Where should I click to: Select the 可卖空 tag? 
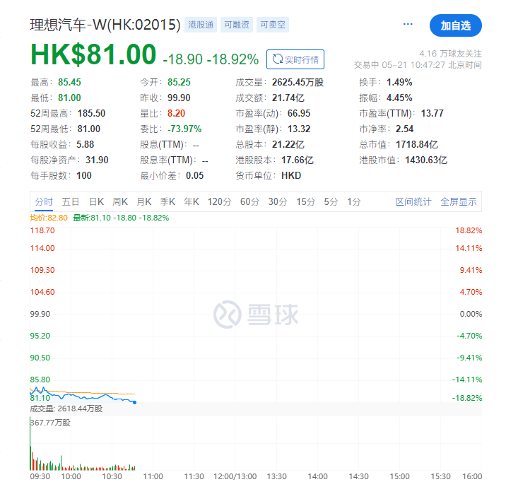[273, 25]
